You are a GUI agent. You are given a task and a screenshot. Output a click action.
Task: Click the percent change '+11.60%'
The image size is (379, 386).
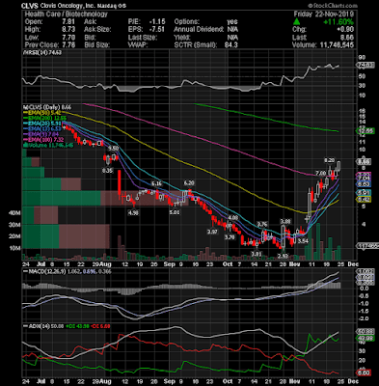click(338, 22)
